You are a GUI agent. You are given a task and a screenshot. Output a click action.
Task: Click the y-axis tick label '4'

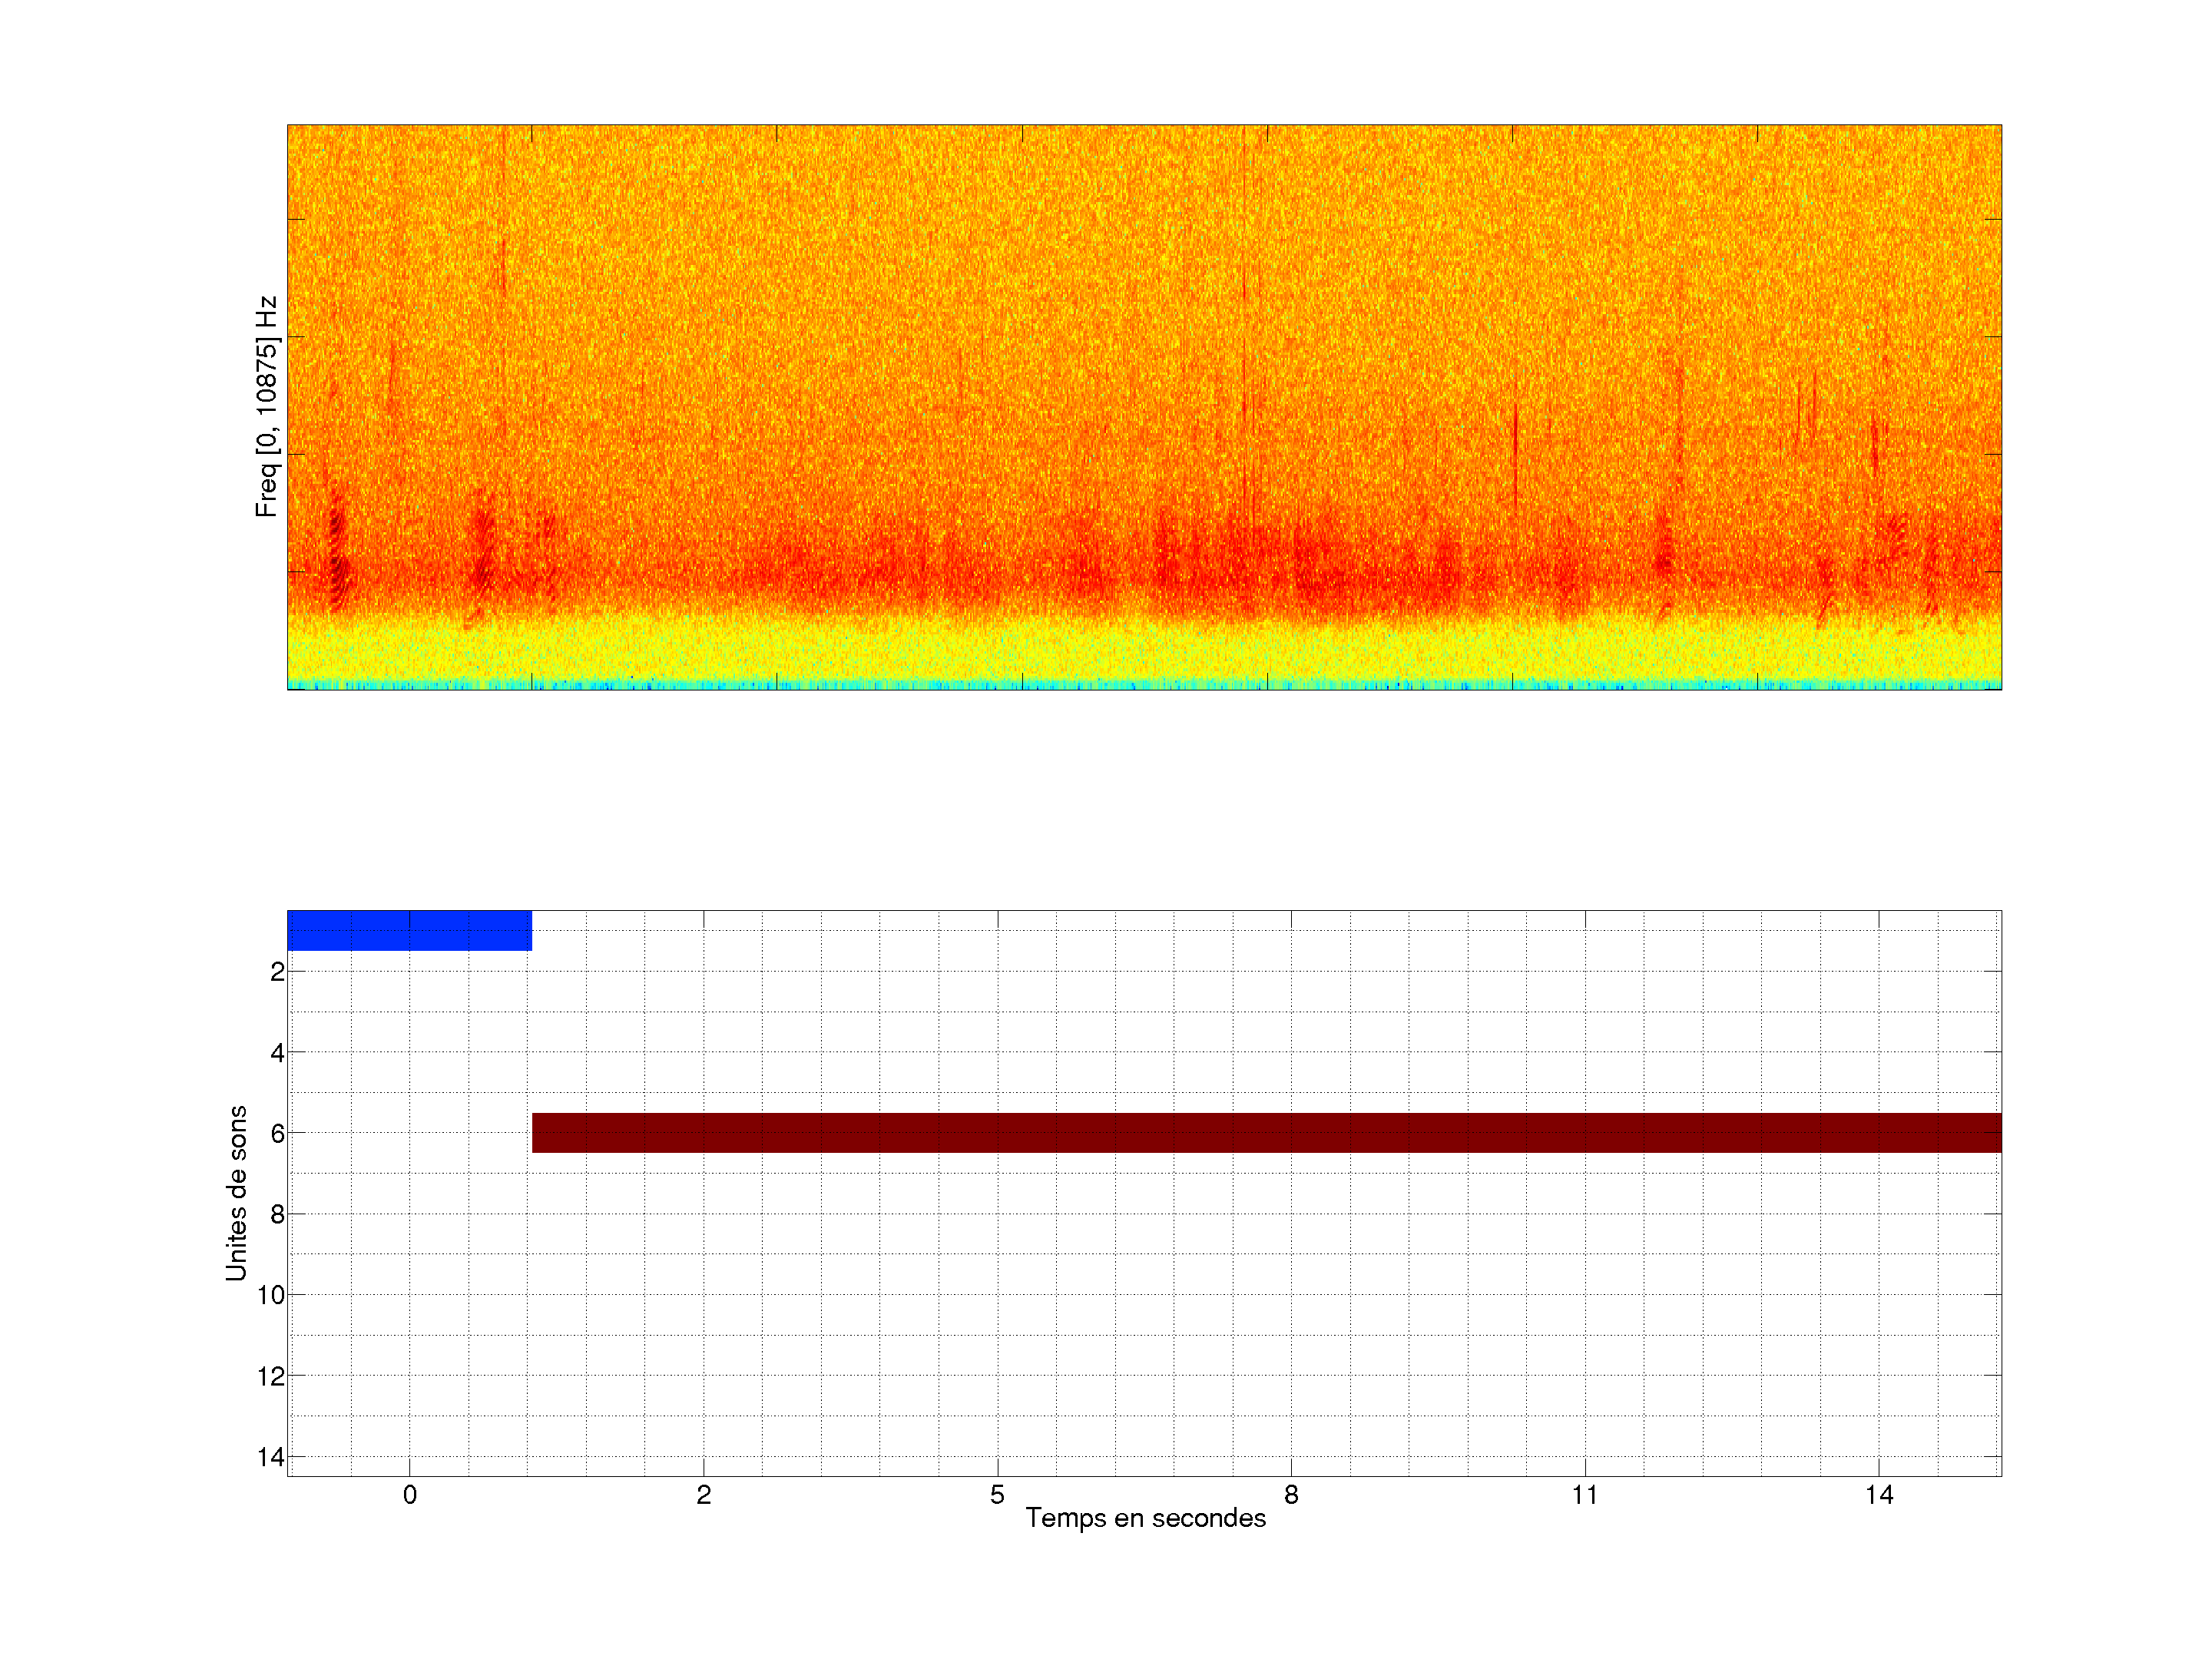(x=277, y=1053)
